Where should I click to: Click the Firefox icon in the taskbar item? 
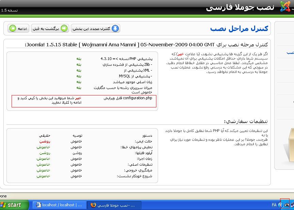[93, 205]
